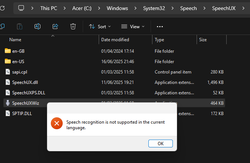The width and height of the screenshot is (250, 163).
Task: Click the speech recognition error message text
Action: pos(115,125)
